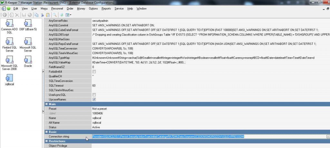
Task: Click the refresh toolbar icon
Action: coord(5,15)
